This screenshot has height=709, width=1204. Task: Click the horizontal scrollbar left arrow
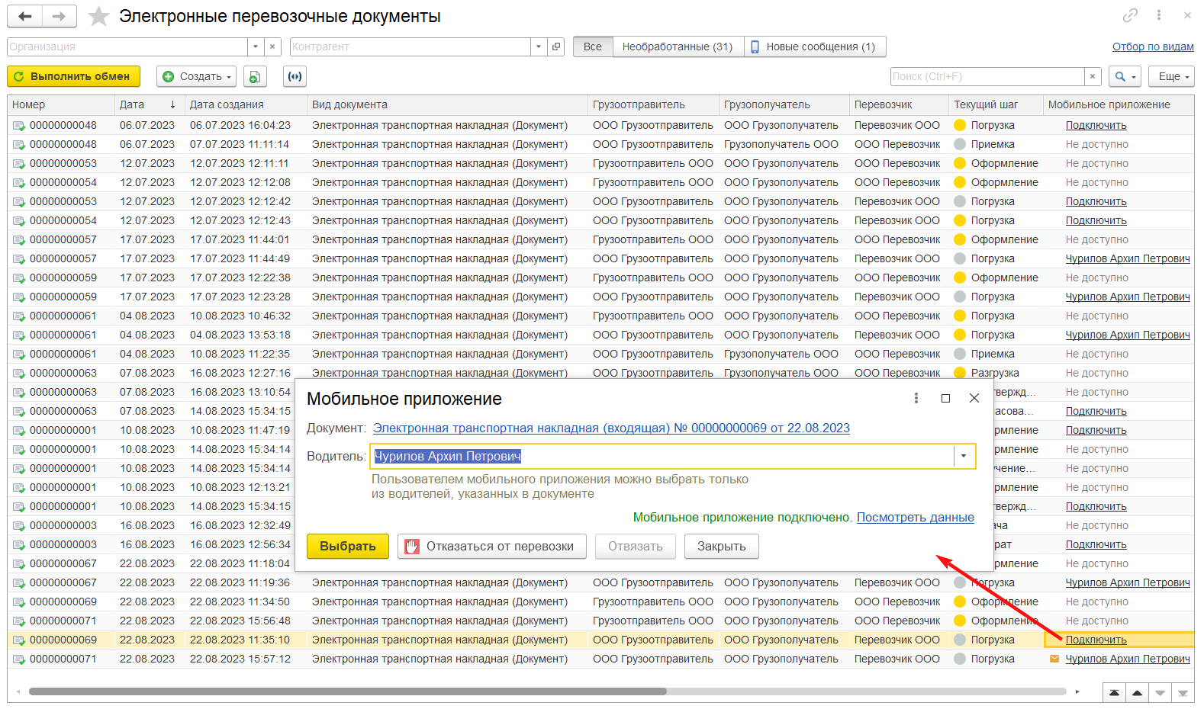click(x=18, y=691)
